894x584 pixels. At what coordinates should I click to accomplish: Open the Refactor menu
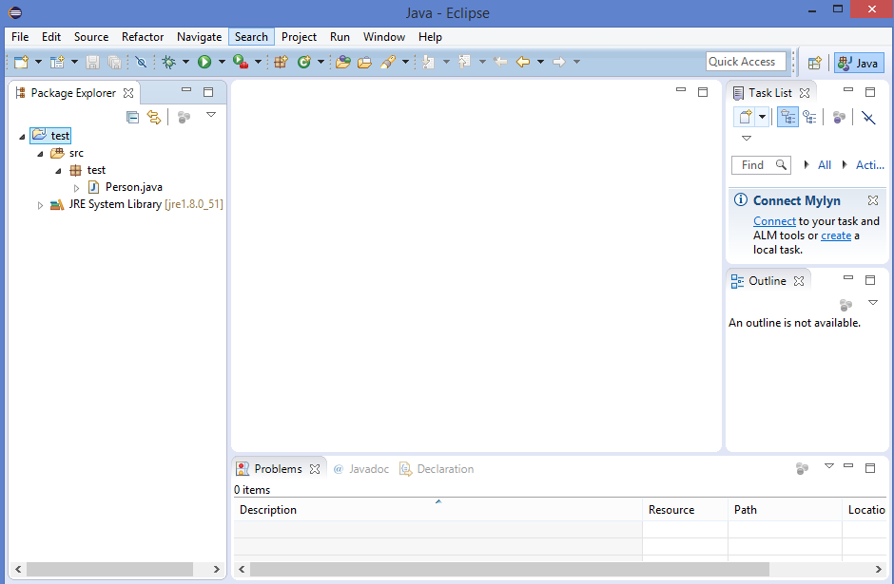click(x=143, y=37)
